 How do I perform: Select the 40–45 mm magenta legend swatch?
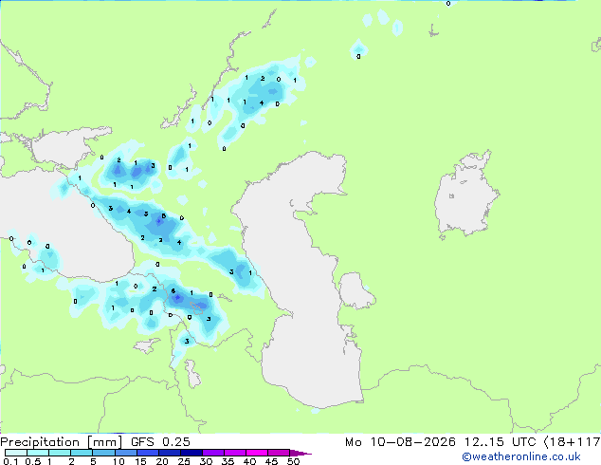257,453
